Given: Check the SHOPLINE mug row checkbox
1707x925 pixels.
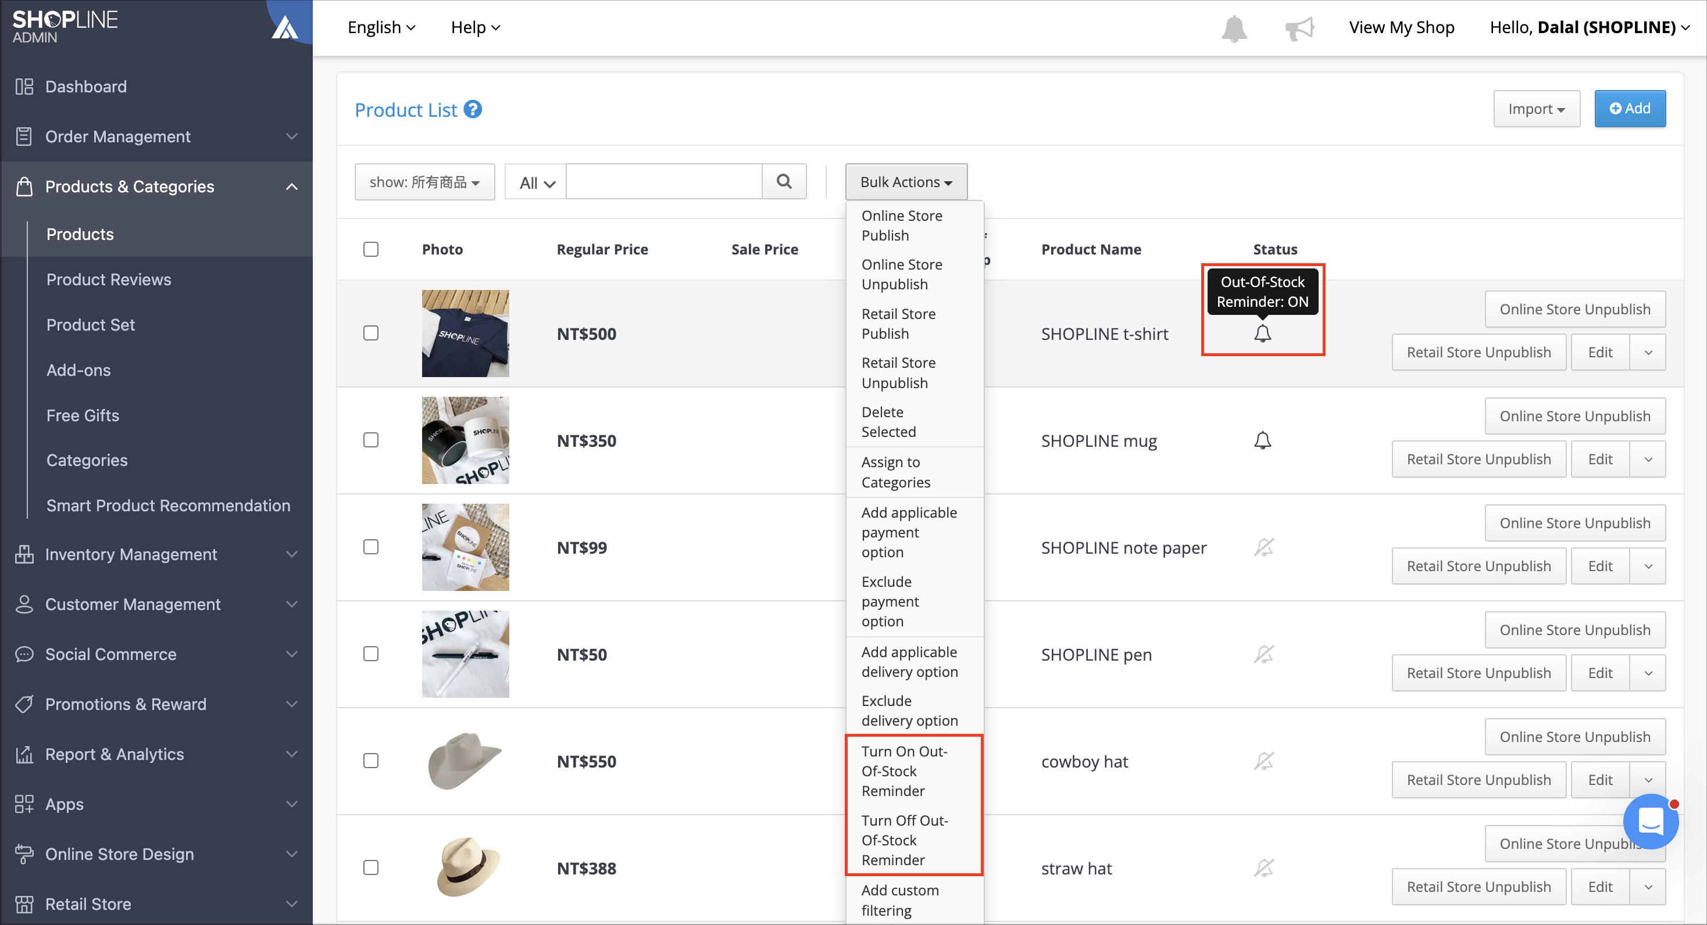Looking at the screenshot, I should (371, 440).
